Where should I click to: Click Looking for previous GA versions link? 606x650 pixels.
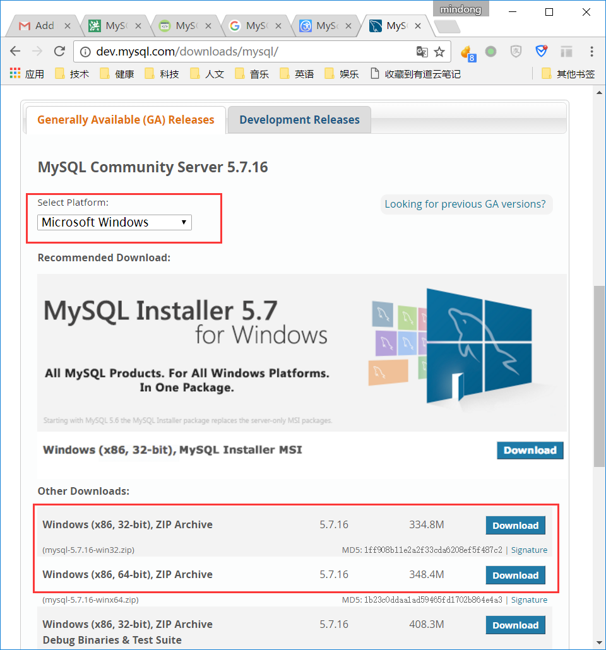pyautogui.click(x=465, y=204)
